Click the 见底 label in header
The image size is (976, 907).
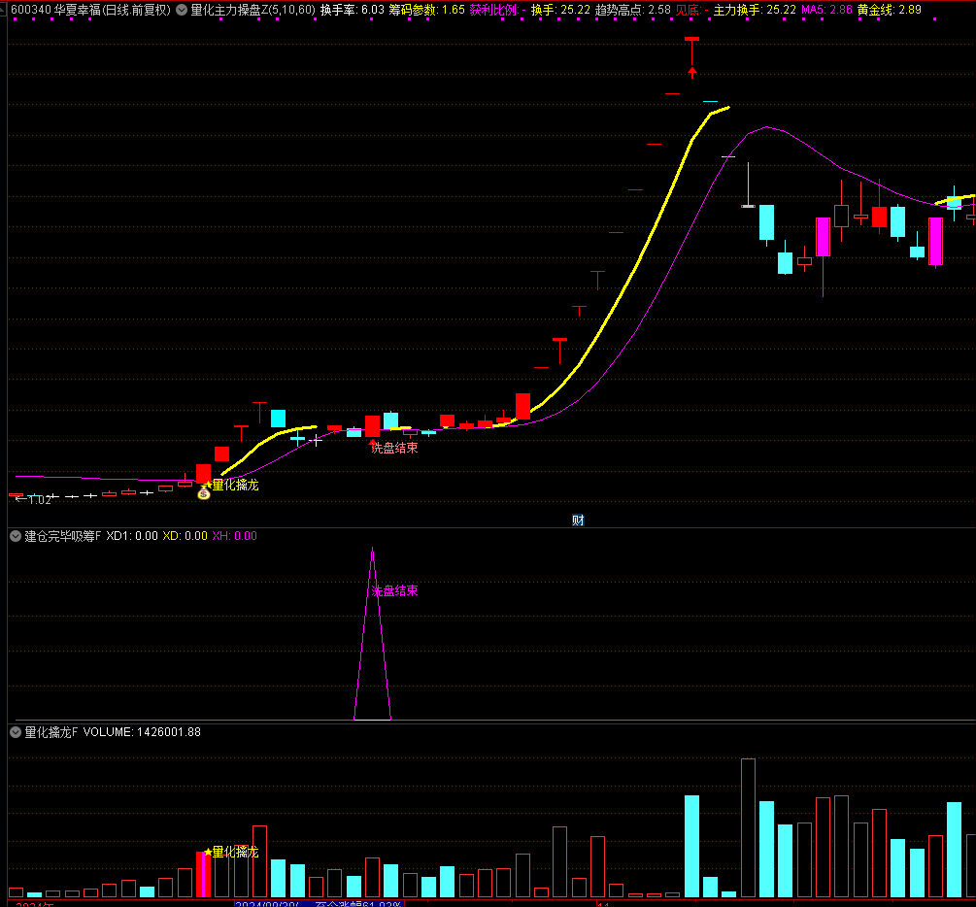pyautogui.click(x=688, y=10)
